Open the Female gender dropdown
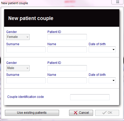This screenshot has width=124, height=121. coord(18,37)
